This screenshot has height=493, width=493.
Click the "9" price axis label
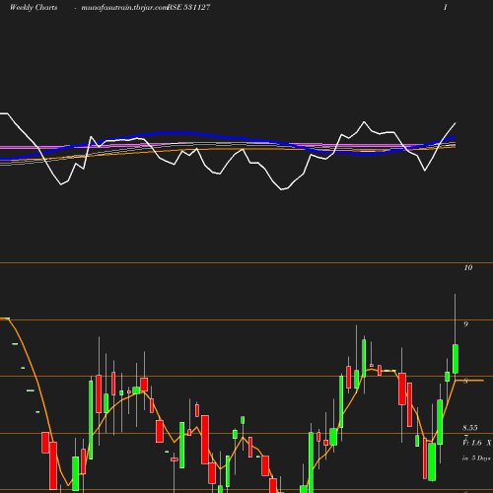tap(465, 324)
